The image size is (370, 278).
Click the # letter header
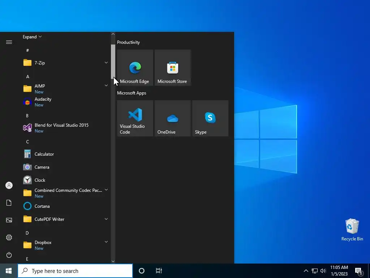click(x=27, y=50)
